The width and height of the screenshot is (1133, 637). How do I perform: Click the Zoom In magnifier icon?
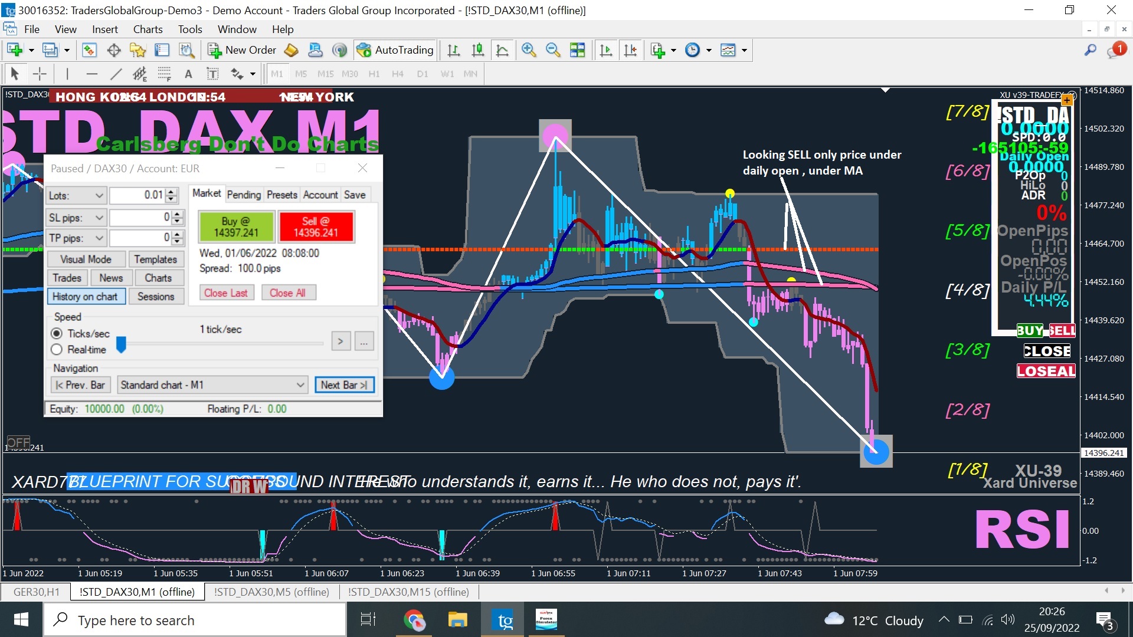point(528,50)
